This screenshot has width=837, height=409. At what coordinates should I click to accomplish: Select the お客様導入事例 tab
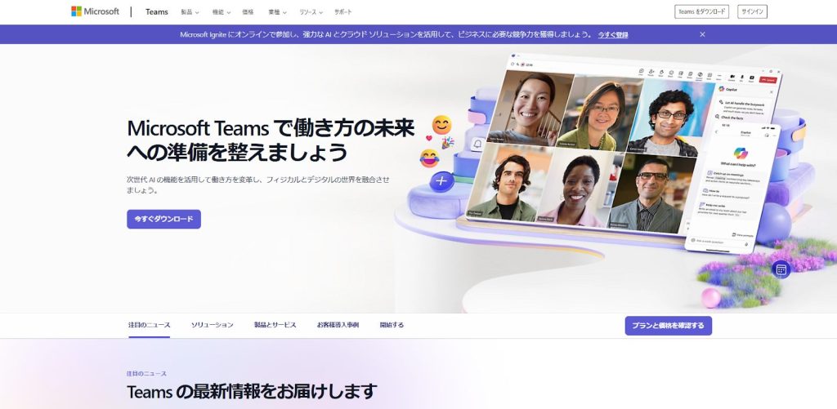pos(338,325)
